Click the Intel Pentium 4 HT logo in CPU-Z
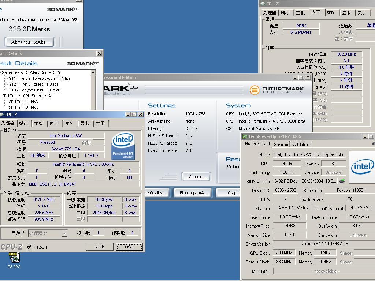This screenshot has width=375, height=281. pos(123,146)
